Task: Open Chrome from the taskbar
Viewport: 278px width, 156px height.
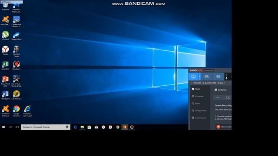Action: pos(118,127)
